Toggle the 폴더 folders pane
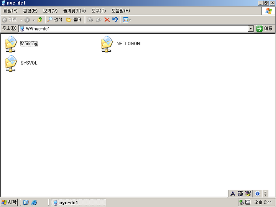This screenshot has width=276, height=207. tap(74, 20)
